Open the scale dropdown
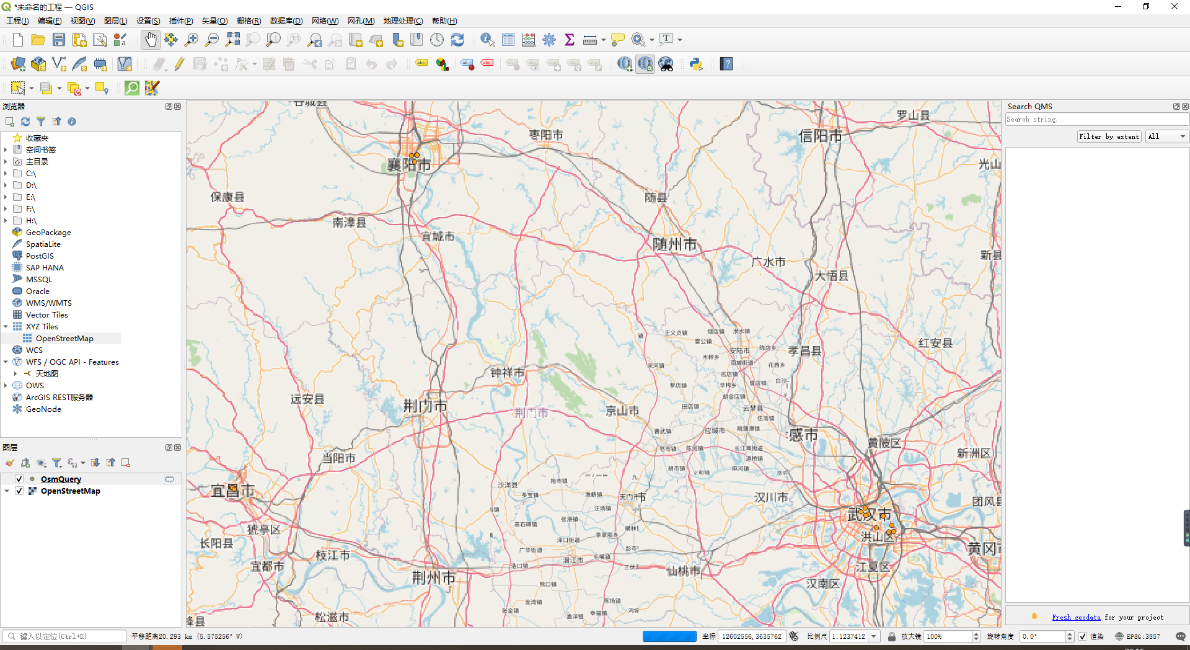Screen dimensions: 1190x650 point(875,636)
